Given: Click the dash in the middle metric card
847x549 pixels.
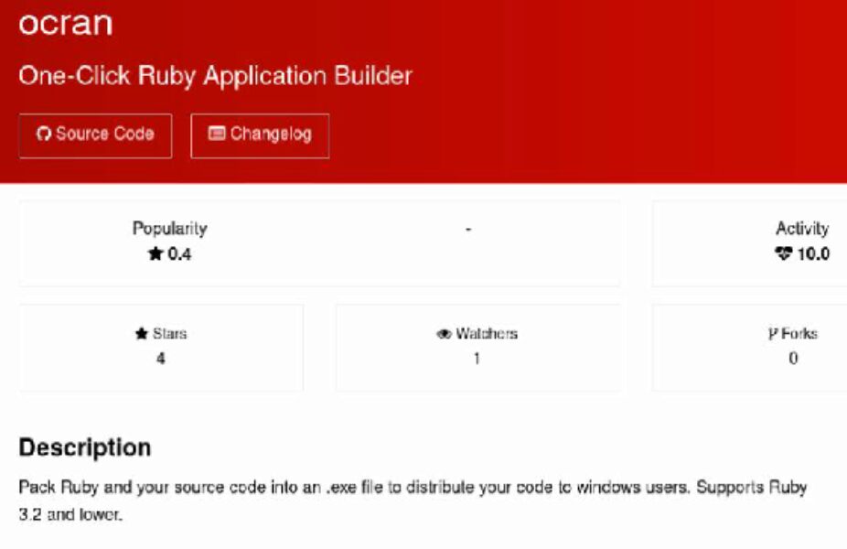Looking at the screenshot, I should coord(470,230).
